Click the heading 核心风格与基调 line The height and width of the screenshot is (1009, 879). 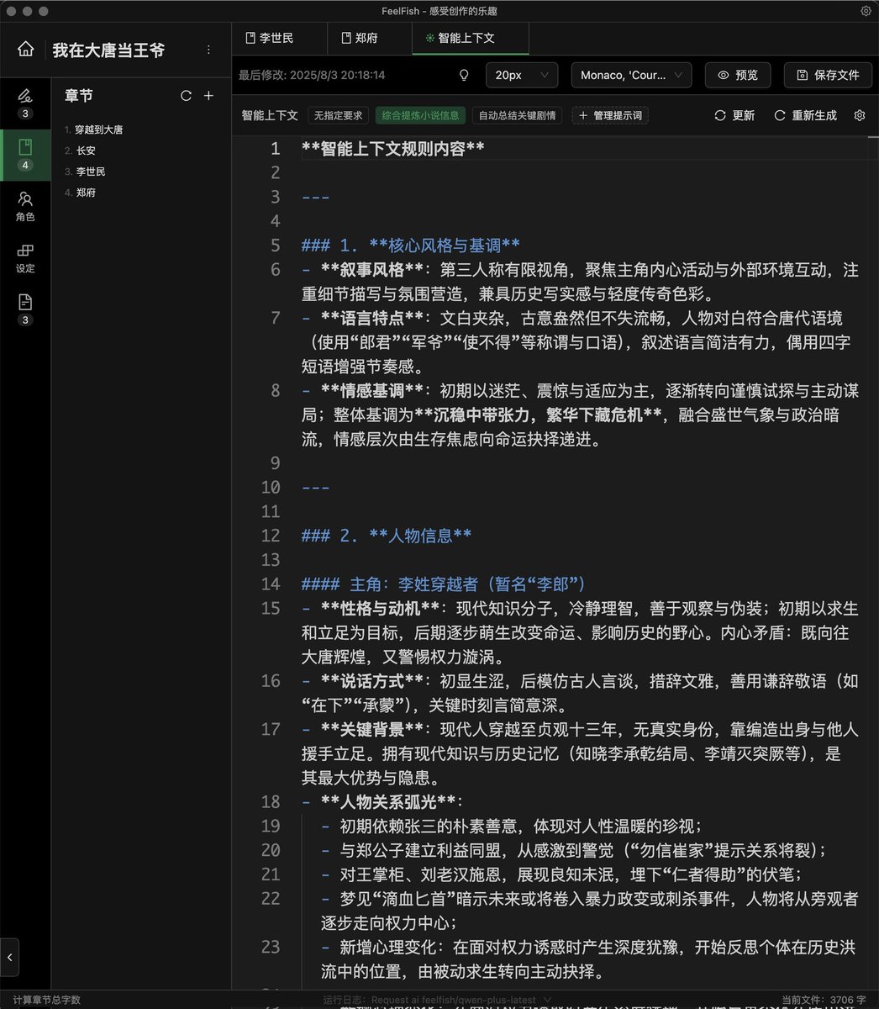[411, 246]
